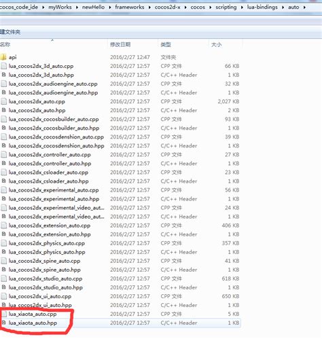Screen dimensions: 322x339
Task: Click icon of lua_cocos2dx_studio_auto.hpp
Action: click(4, 287)
